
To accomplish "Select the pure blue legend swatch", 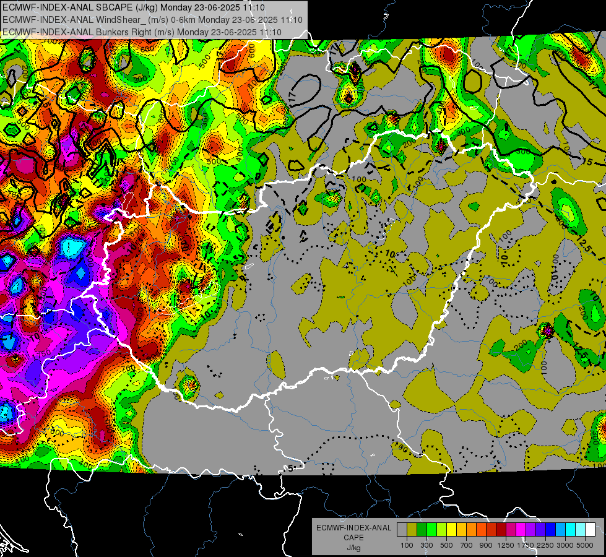I will 550,530.
